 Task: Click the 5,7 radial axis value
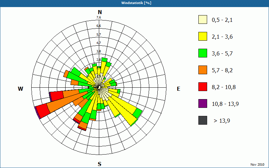[x=99, y=35]
